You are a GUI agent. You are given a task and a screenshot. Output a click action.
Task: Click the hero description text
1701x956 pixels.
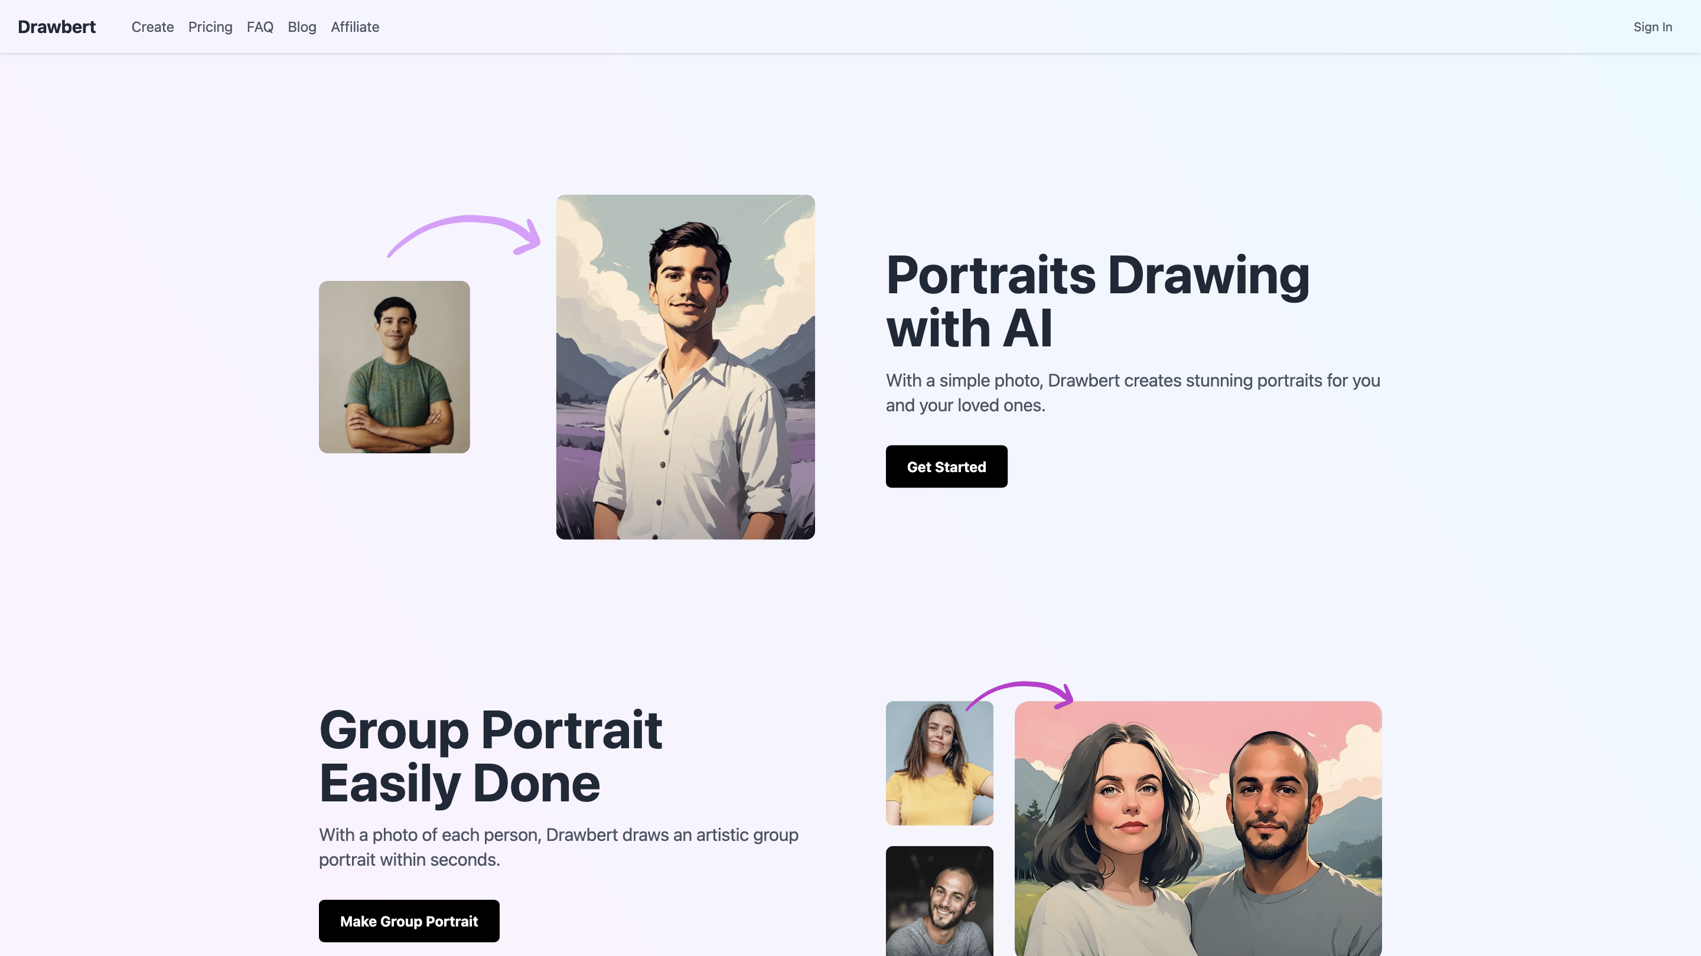1132,392
